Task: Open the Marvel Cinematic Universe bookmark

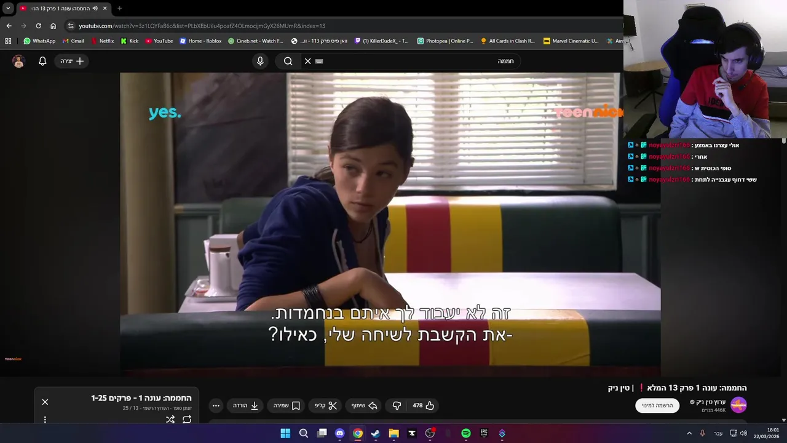Action: pos(571,41)
